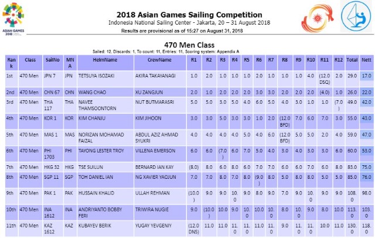The height and width of the screenshot is (238, 375).
Task: Click the Nett column header
Action: click(367, 60)
